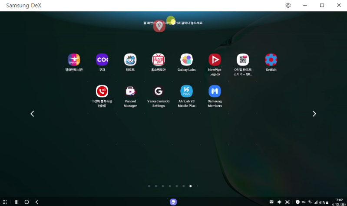Launch Vanced Manager
The image size is (347, 206).
click(x=130, y=91)
